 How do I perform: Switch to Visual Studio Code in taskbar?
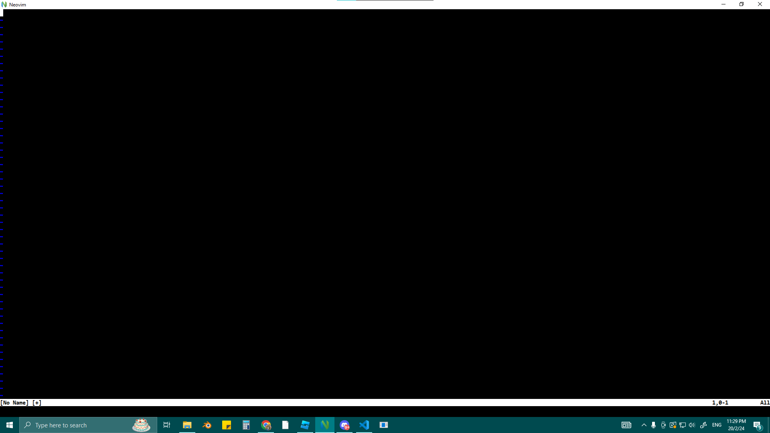click(x=364, y=425)
